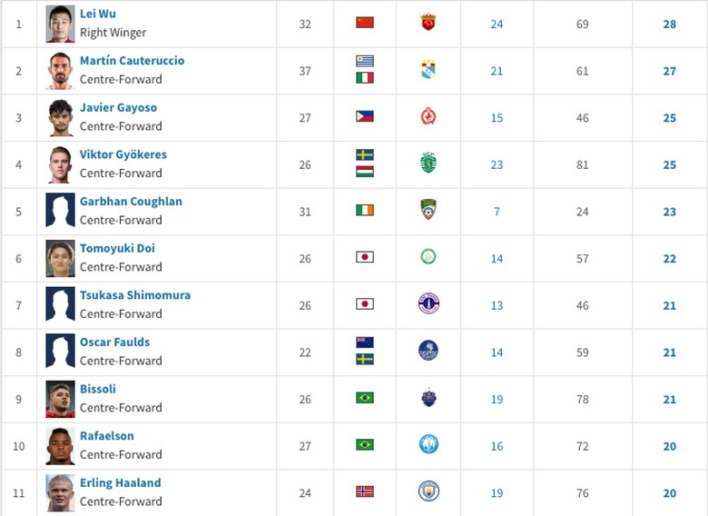This screenshot has width=708, height=516.
Task: Open Erling Haaland's player profile photo
Action: [61, 492]
